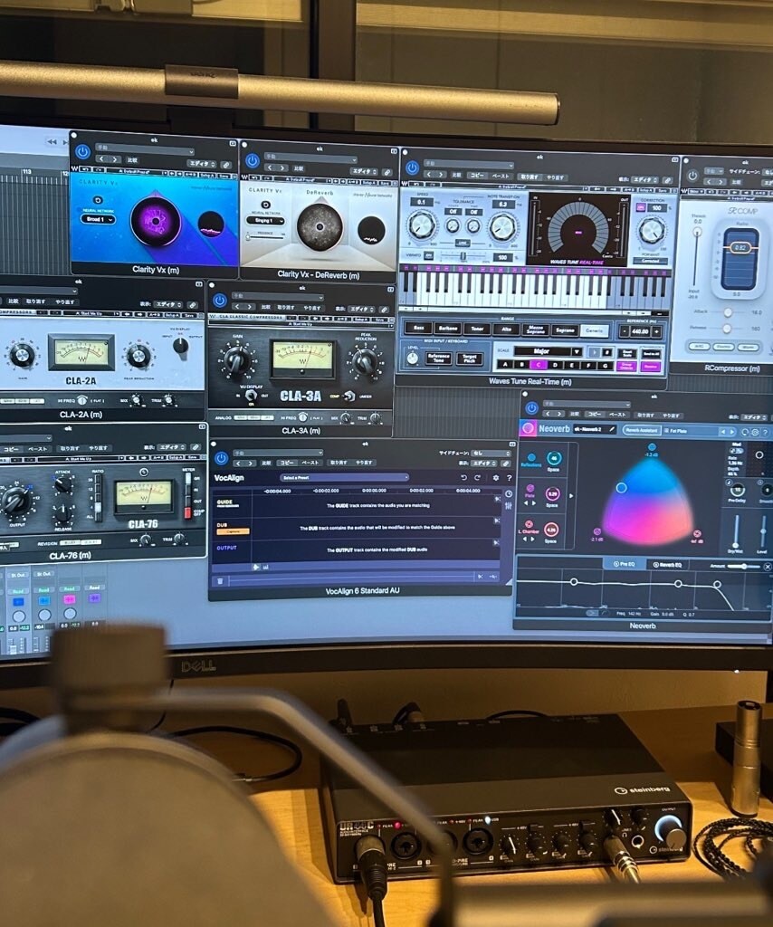Screen dimensions: 773x927
Task: Click RCompressor Attack slider knob
Action: click(x=728, y=311)
